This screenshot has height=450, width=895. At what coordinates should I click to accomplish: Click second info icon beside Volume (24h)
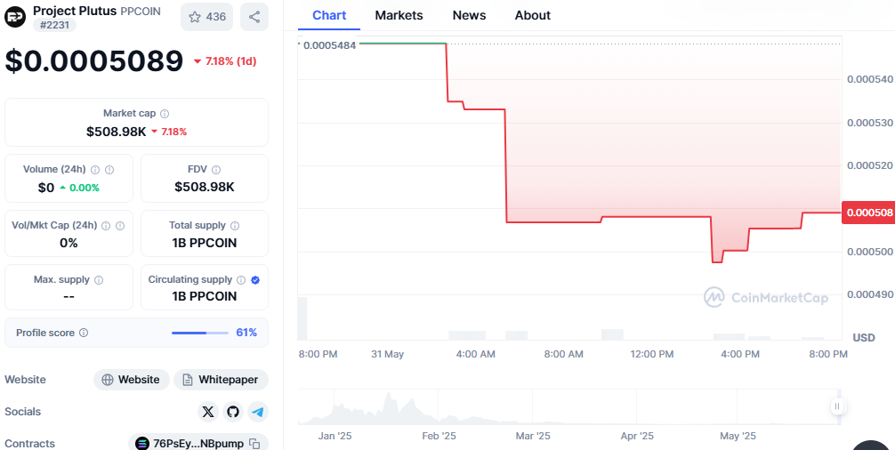[109, 169]
